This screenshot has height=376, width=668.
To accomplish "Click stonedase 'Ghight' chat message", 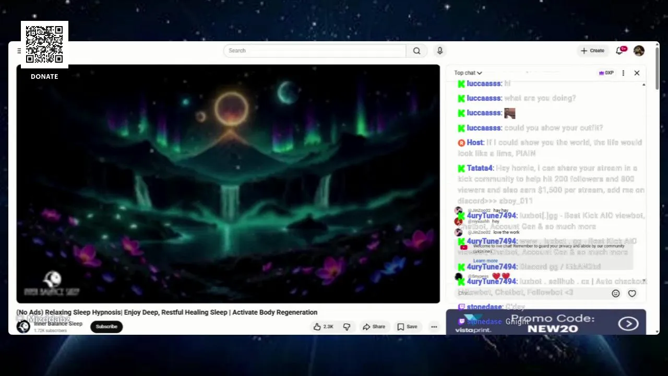I will [x=517, y=322].
